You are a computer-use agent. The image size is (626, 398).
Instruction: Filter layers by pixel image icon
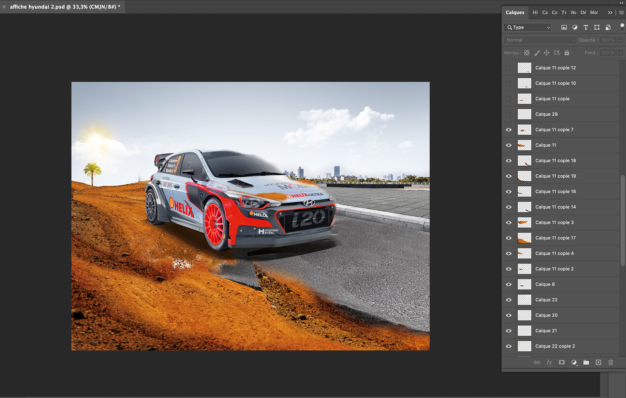(x=564, y=27)
